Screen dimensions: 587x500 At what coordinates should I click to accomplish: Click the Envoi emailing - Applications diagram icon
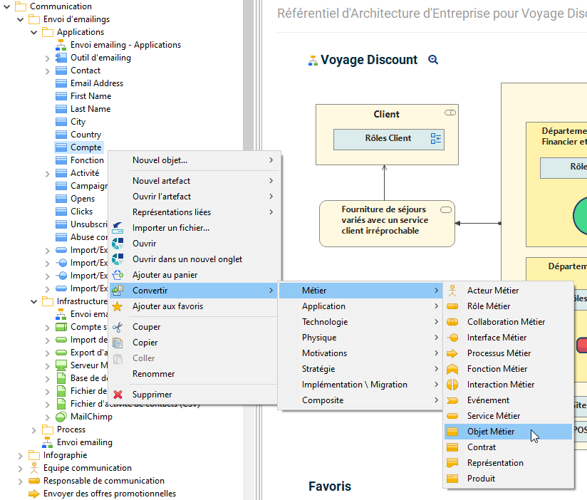61,46
